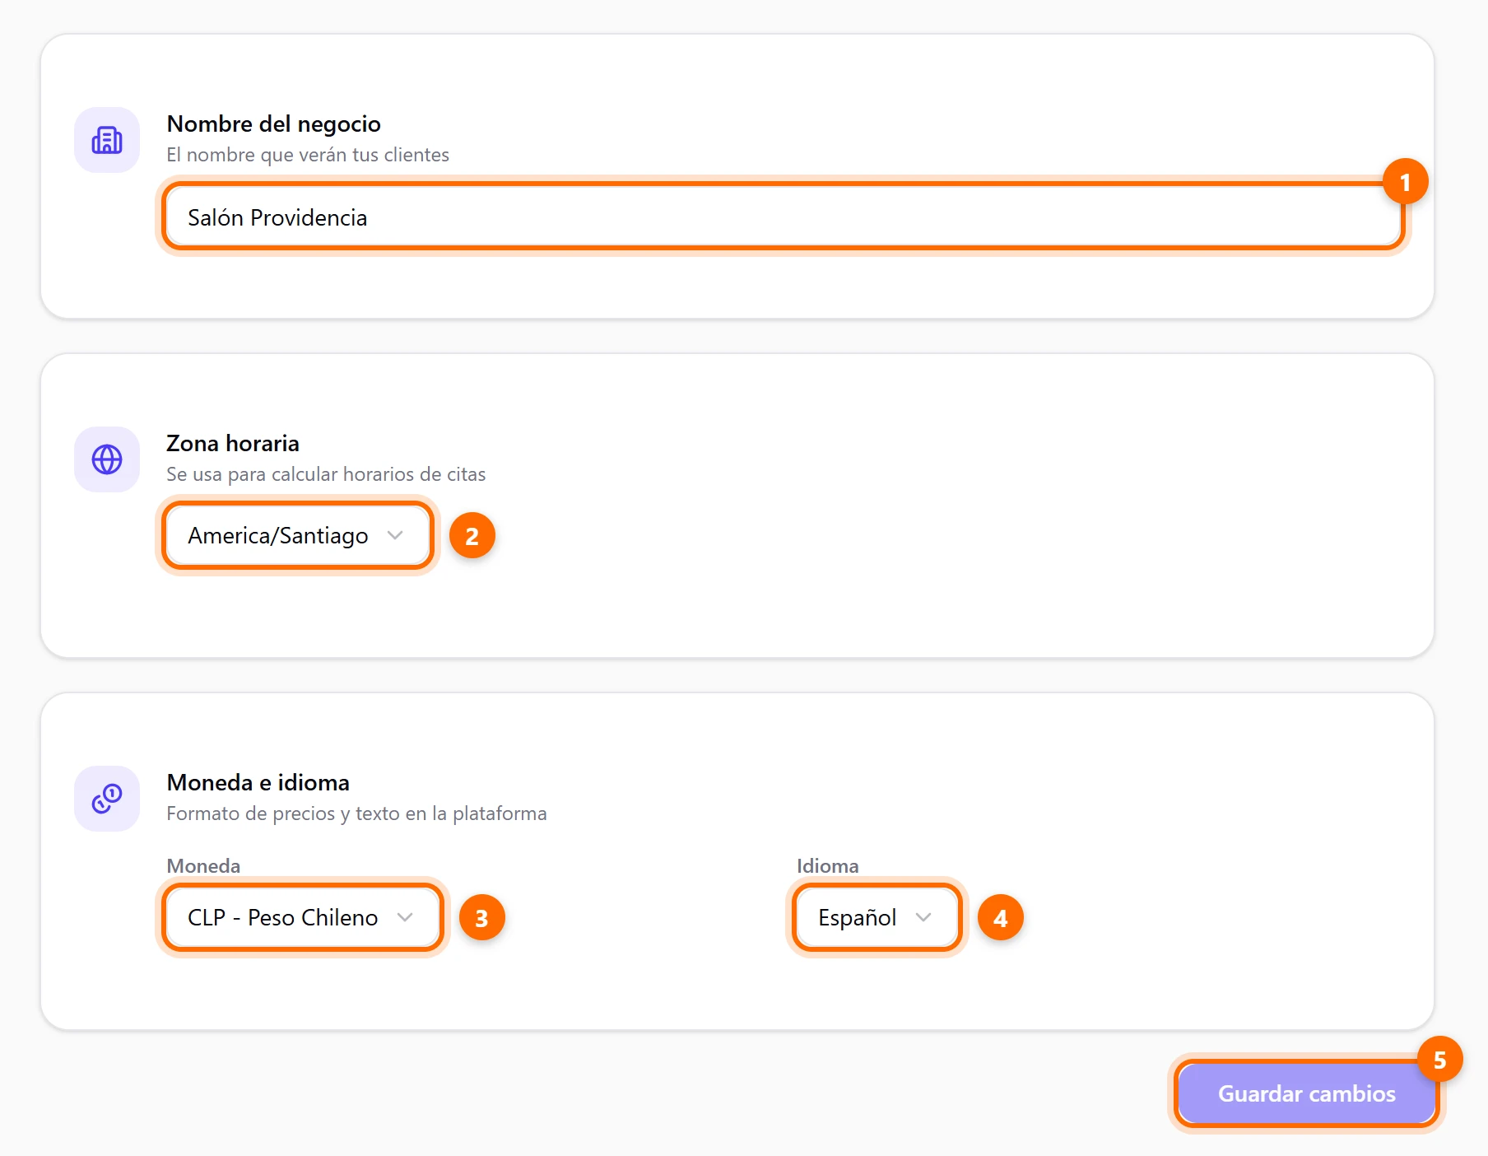Screen dimensions: 1488x1156
Task: Click the building icon beside Nombre del negocio
Action: tap(107, 140)
